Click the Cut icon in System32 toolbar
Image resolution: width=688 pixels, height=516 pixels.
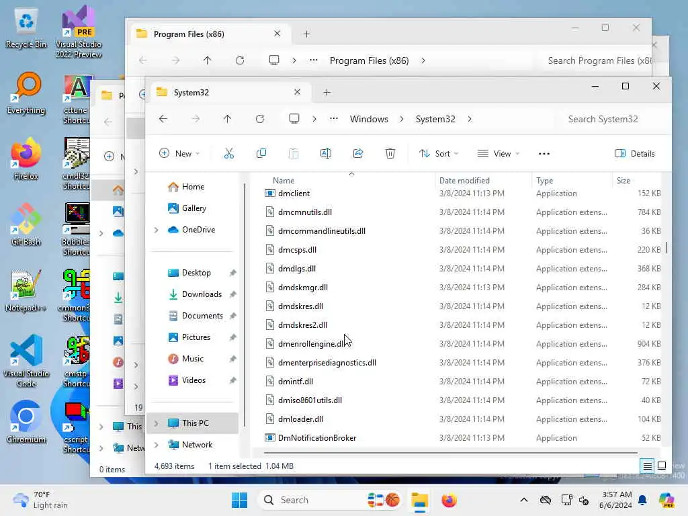[x=228, y=153]
